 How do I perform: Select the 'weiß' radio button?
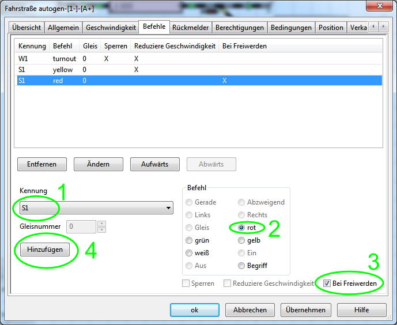click(x=190, y=253)
